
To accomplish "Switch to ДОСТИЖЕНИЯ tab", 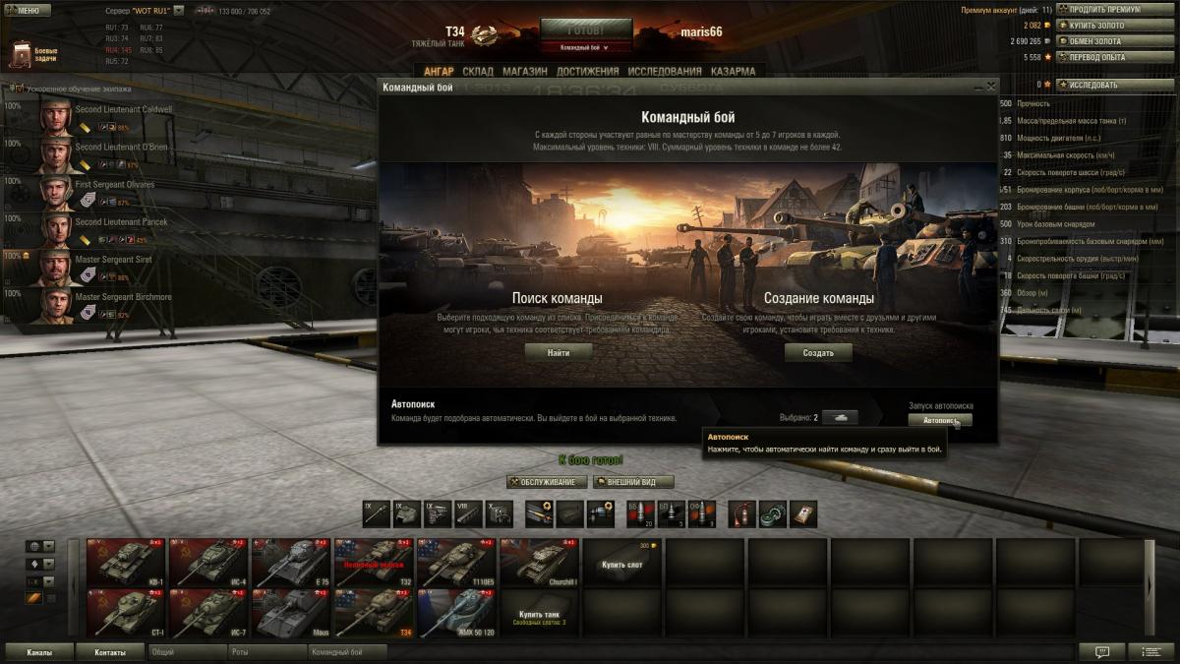I will 587,71.
